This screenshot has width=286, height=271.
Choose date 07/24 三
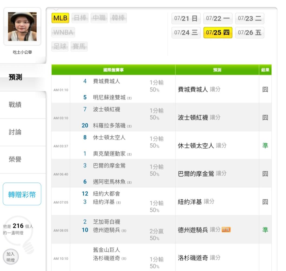186,33
